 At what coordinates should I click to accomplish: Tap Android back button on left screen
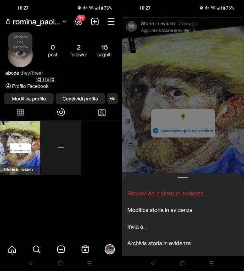point(31,263)
